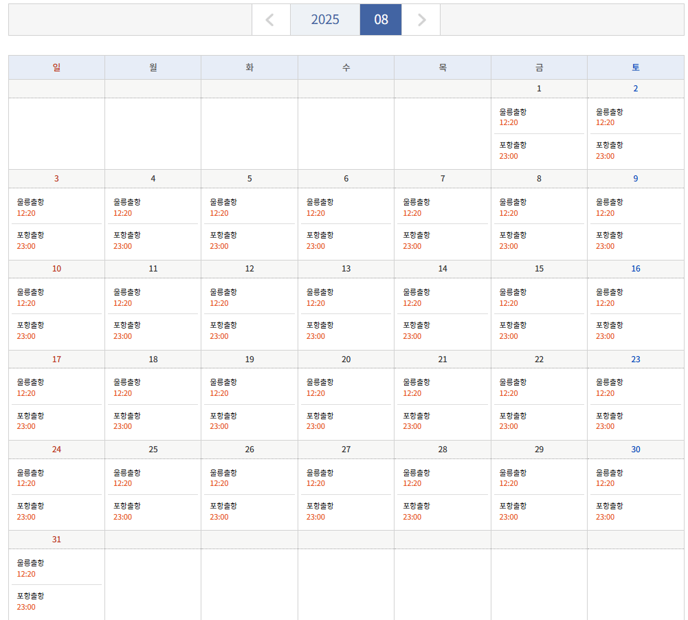
Task: Choose 포항출항 23:00 on August 26
Action: (223, 511)
